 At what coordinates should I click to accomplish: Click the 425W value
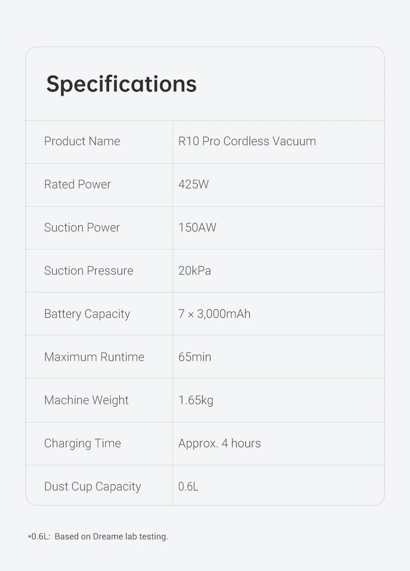[x=193, y=184]
